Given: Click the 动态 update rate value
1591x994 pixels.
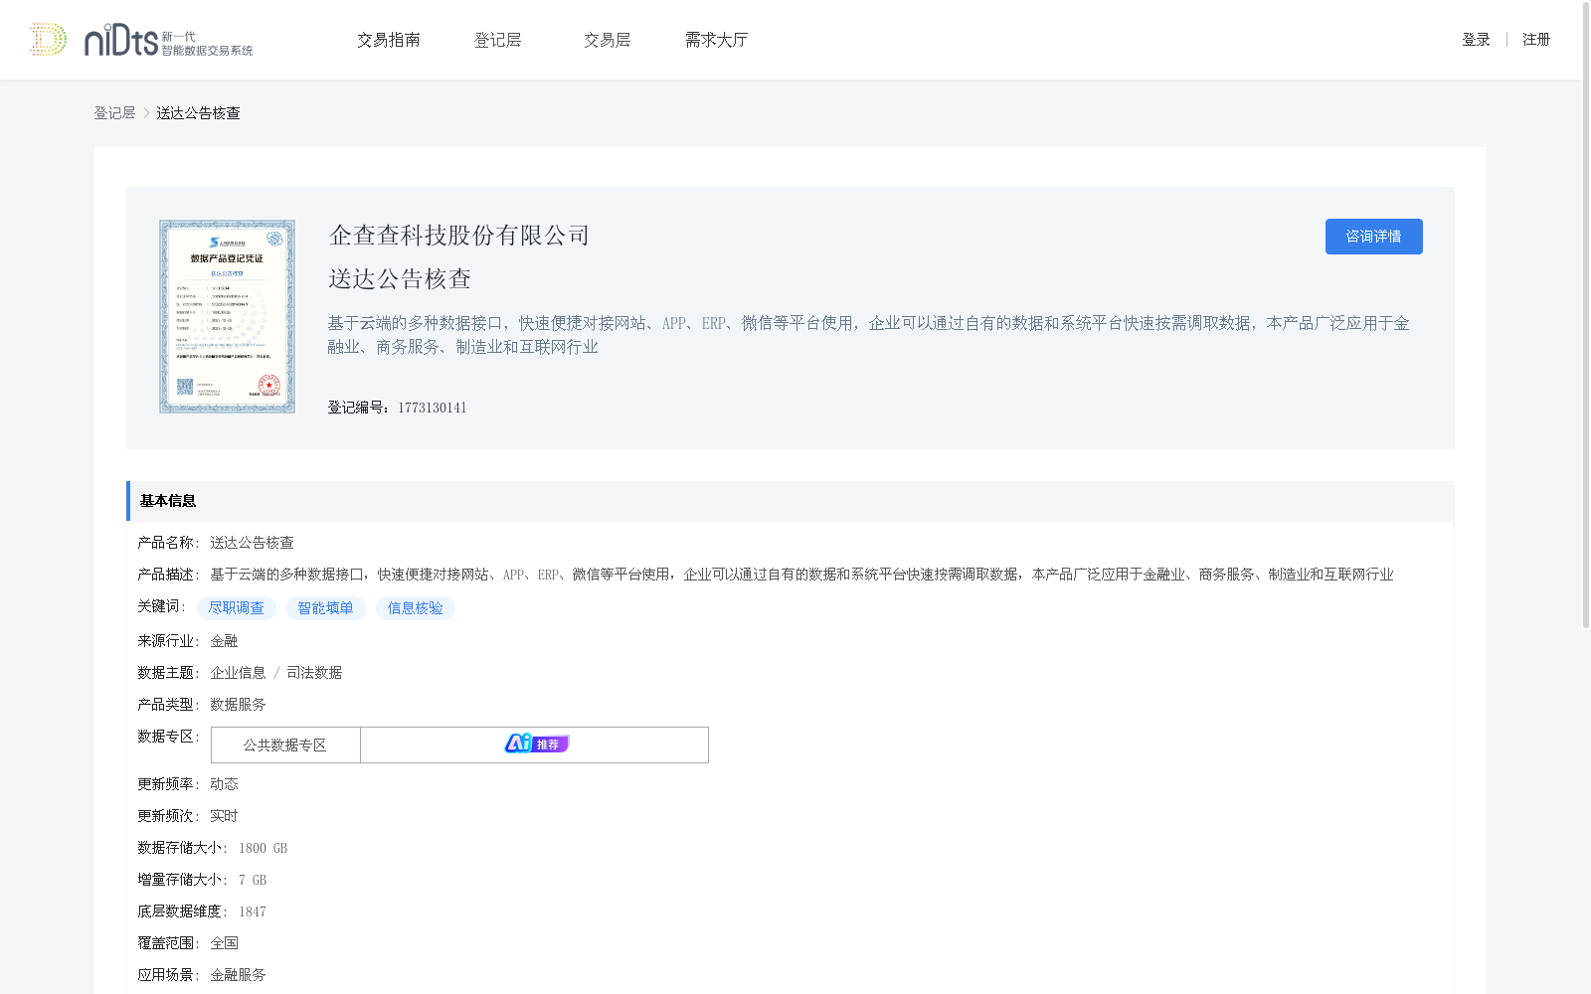Looking at the screenshot, I should point(224,784).
